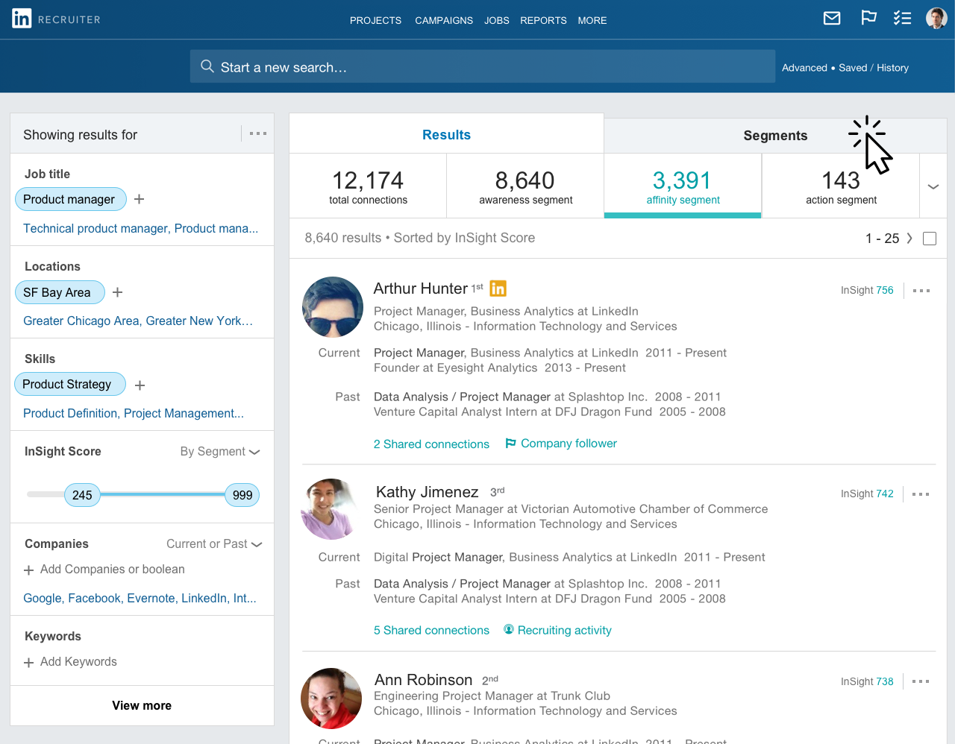
Task: Open Arthur Hunter profile name
Action: [x=420, y=289]
